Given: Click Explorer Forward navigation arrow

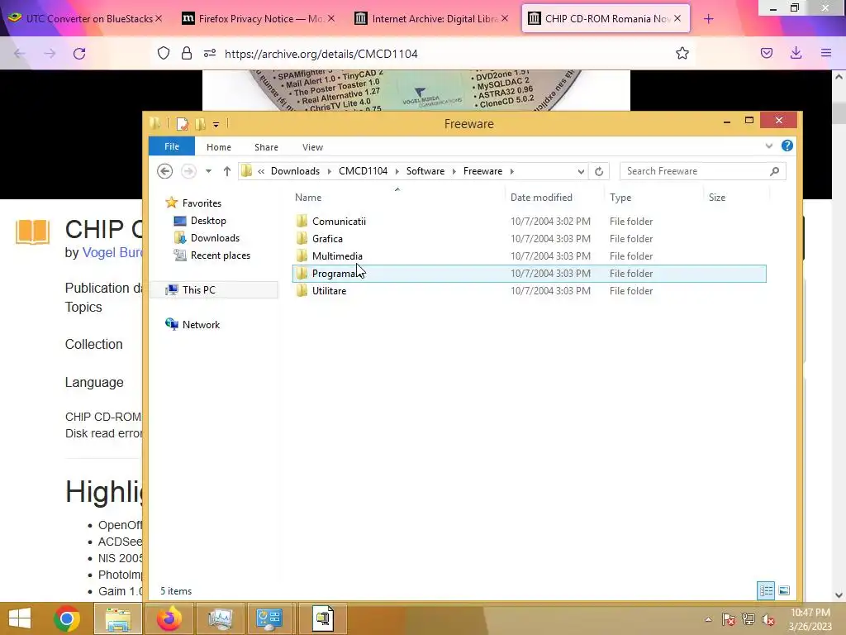Looking at the screenshot, I should [188, 171].
